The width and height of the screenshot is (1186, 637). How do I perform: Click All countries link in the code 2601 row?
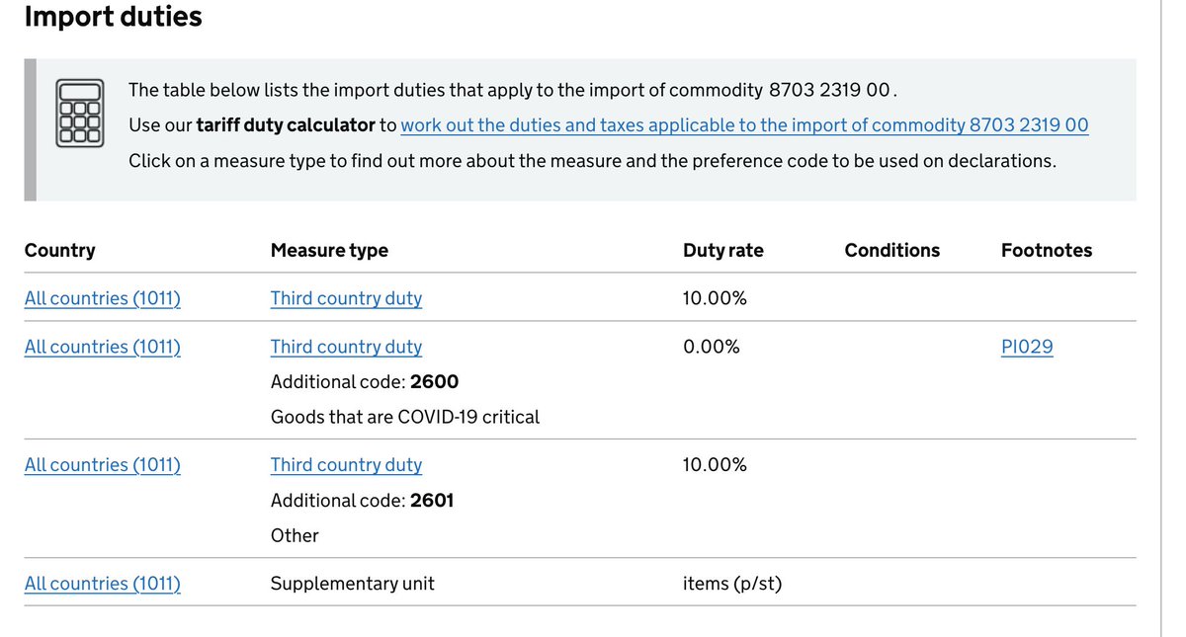pos(102,465)
